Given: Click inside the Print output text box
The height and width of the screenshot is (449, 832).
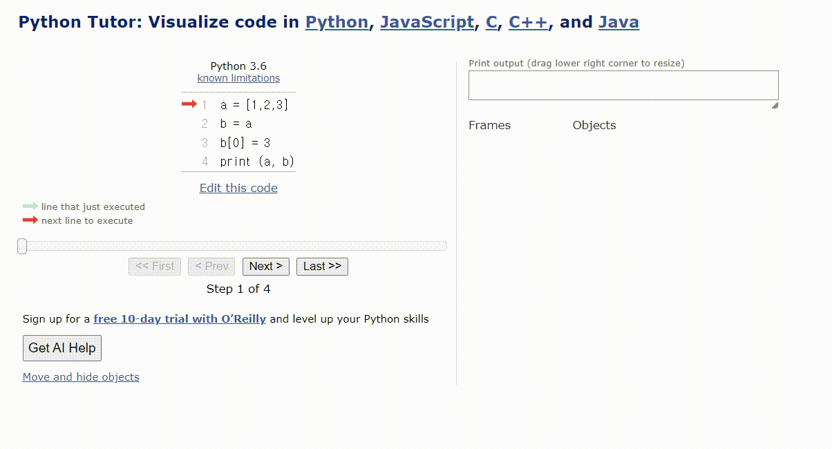Looking at the screenshot, I should (623, 85).
